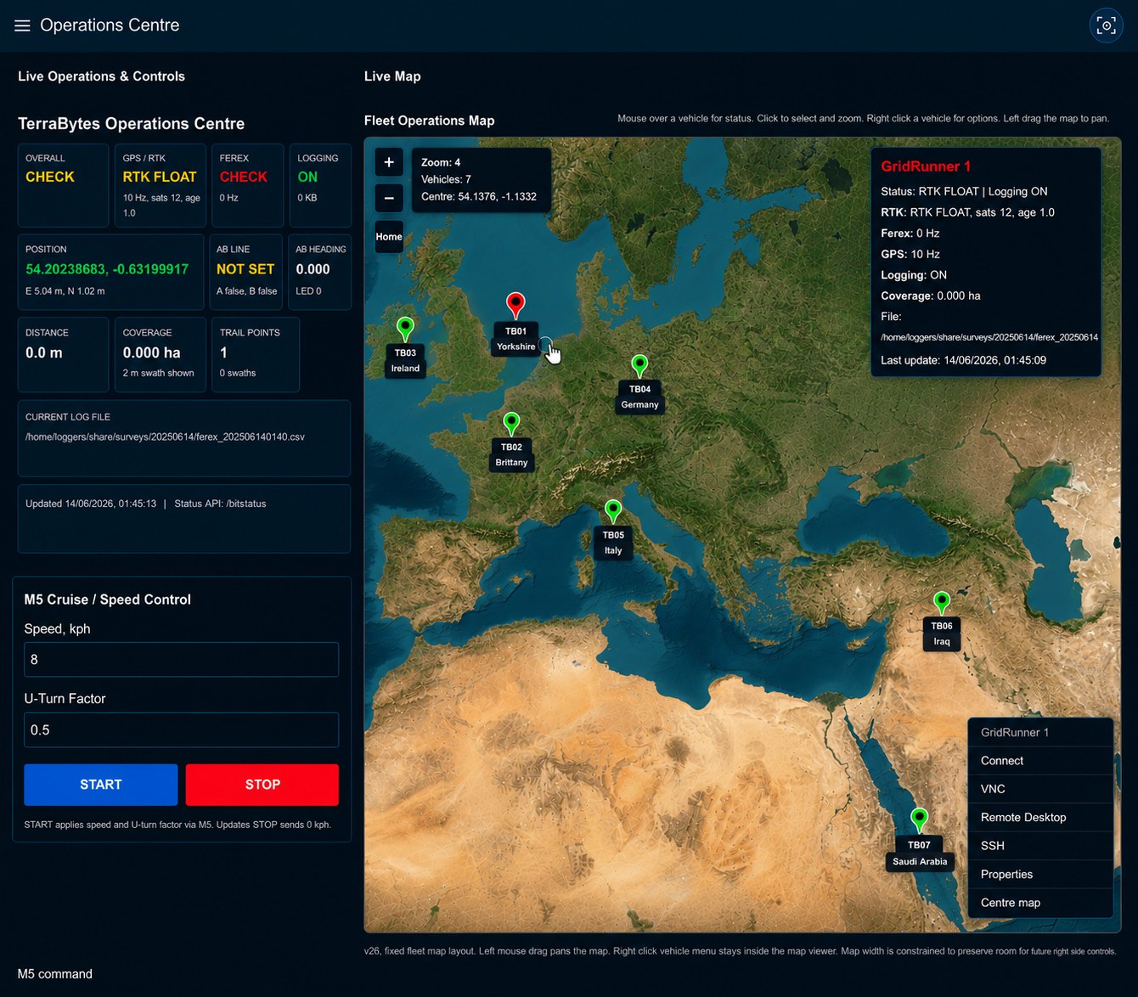Click the AB HEADING 0.000 card
The height and width of the screenshot is (997, 1138).
(320, 272)
